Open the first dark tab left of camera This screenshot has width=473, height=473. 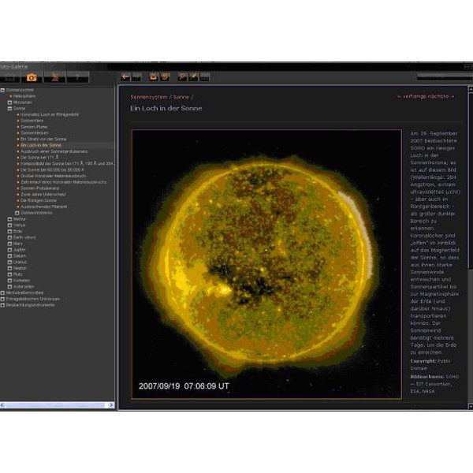pos(9,77)
